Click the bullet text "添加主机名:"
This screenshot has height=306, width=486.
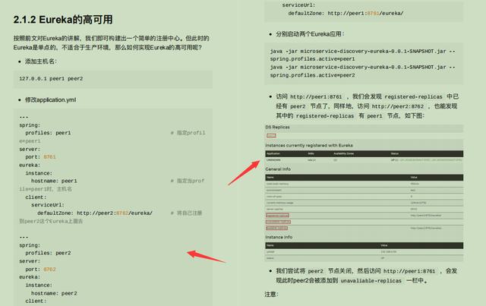click(41, 62)
